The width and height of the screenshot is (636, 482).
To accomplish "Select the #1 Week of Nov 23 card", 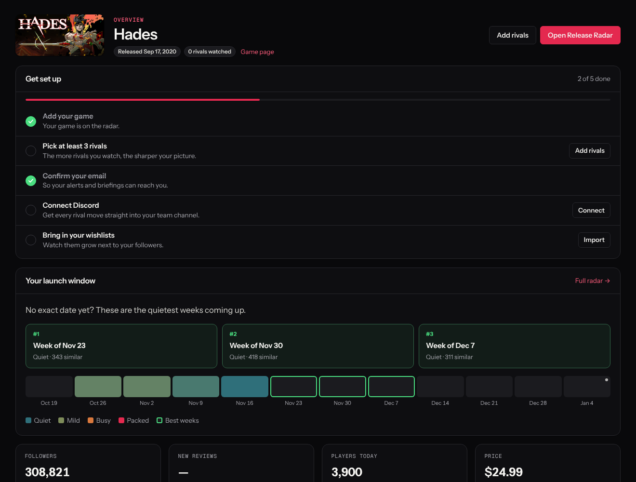I will [x=121, y=346].
